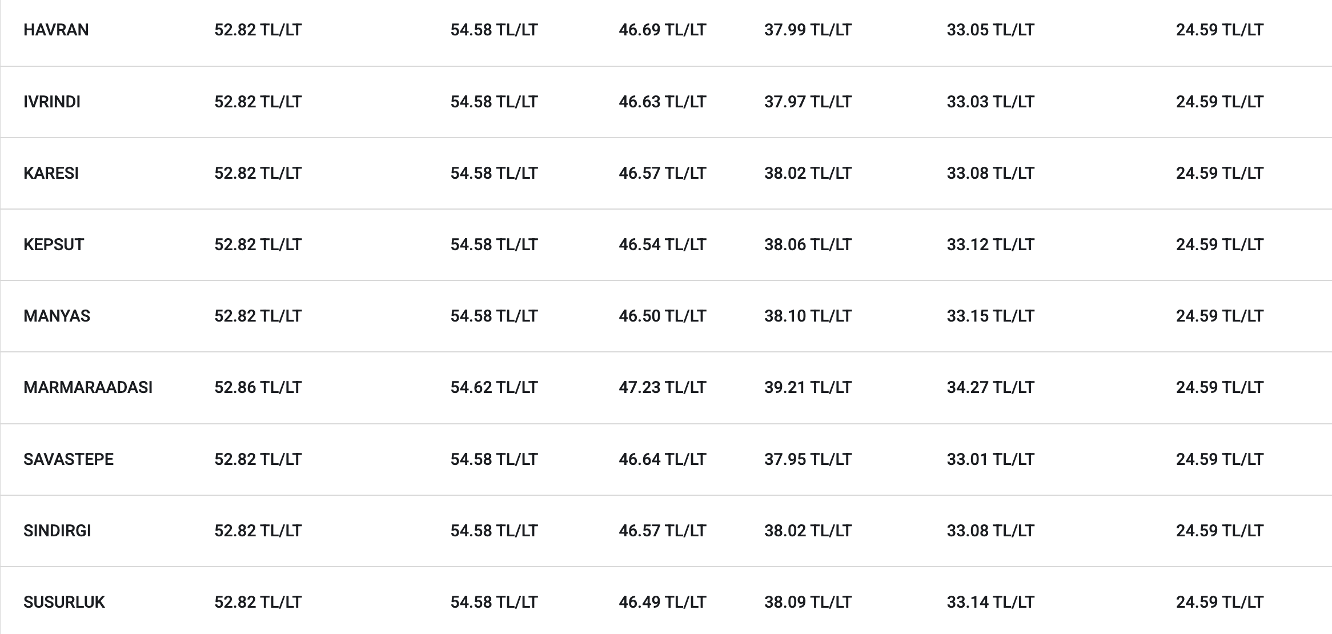Click the 46.69 TL/LT price in the HAVRAN row
Viewport: 1332px width, 634px height.
(x=663, y=30)
